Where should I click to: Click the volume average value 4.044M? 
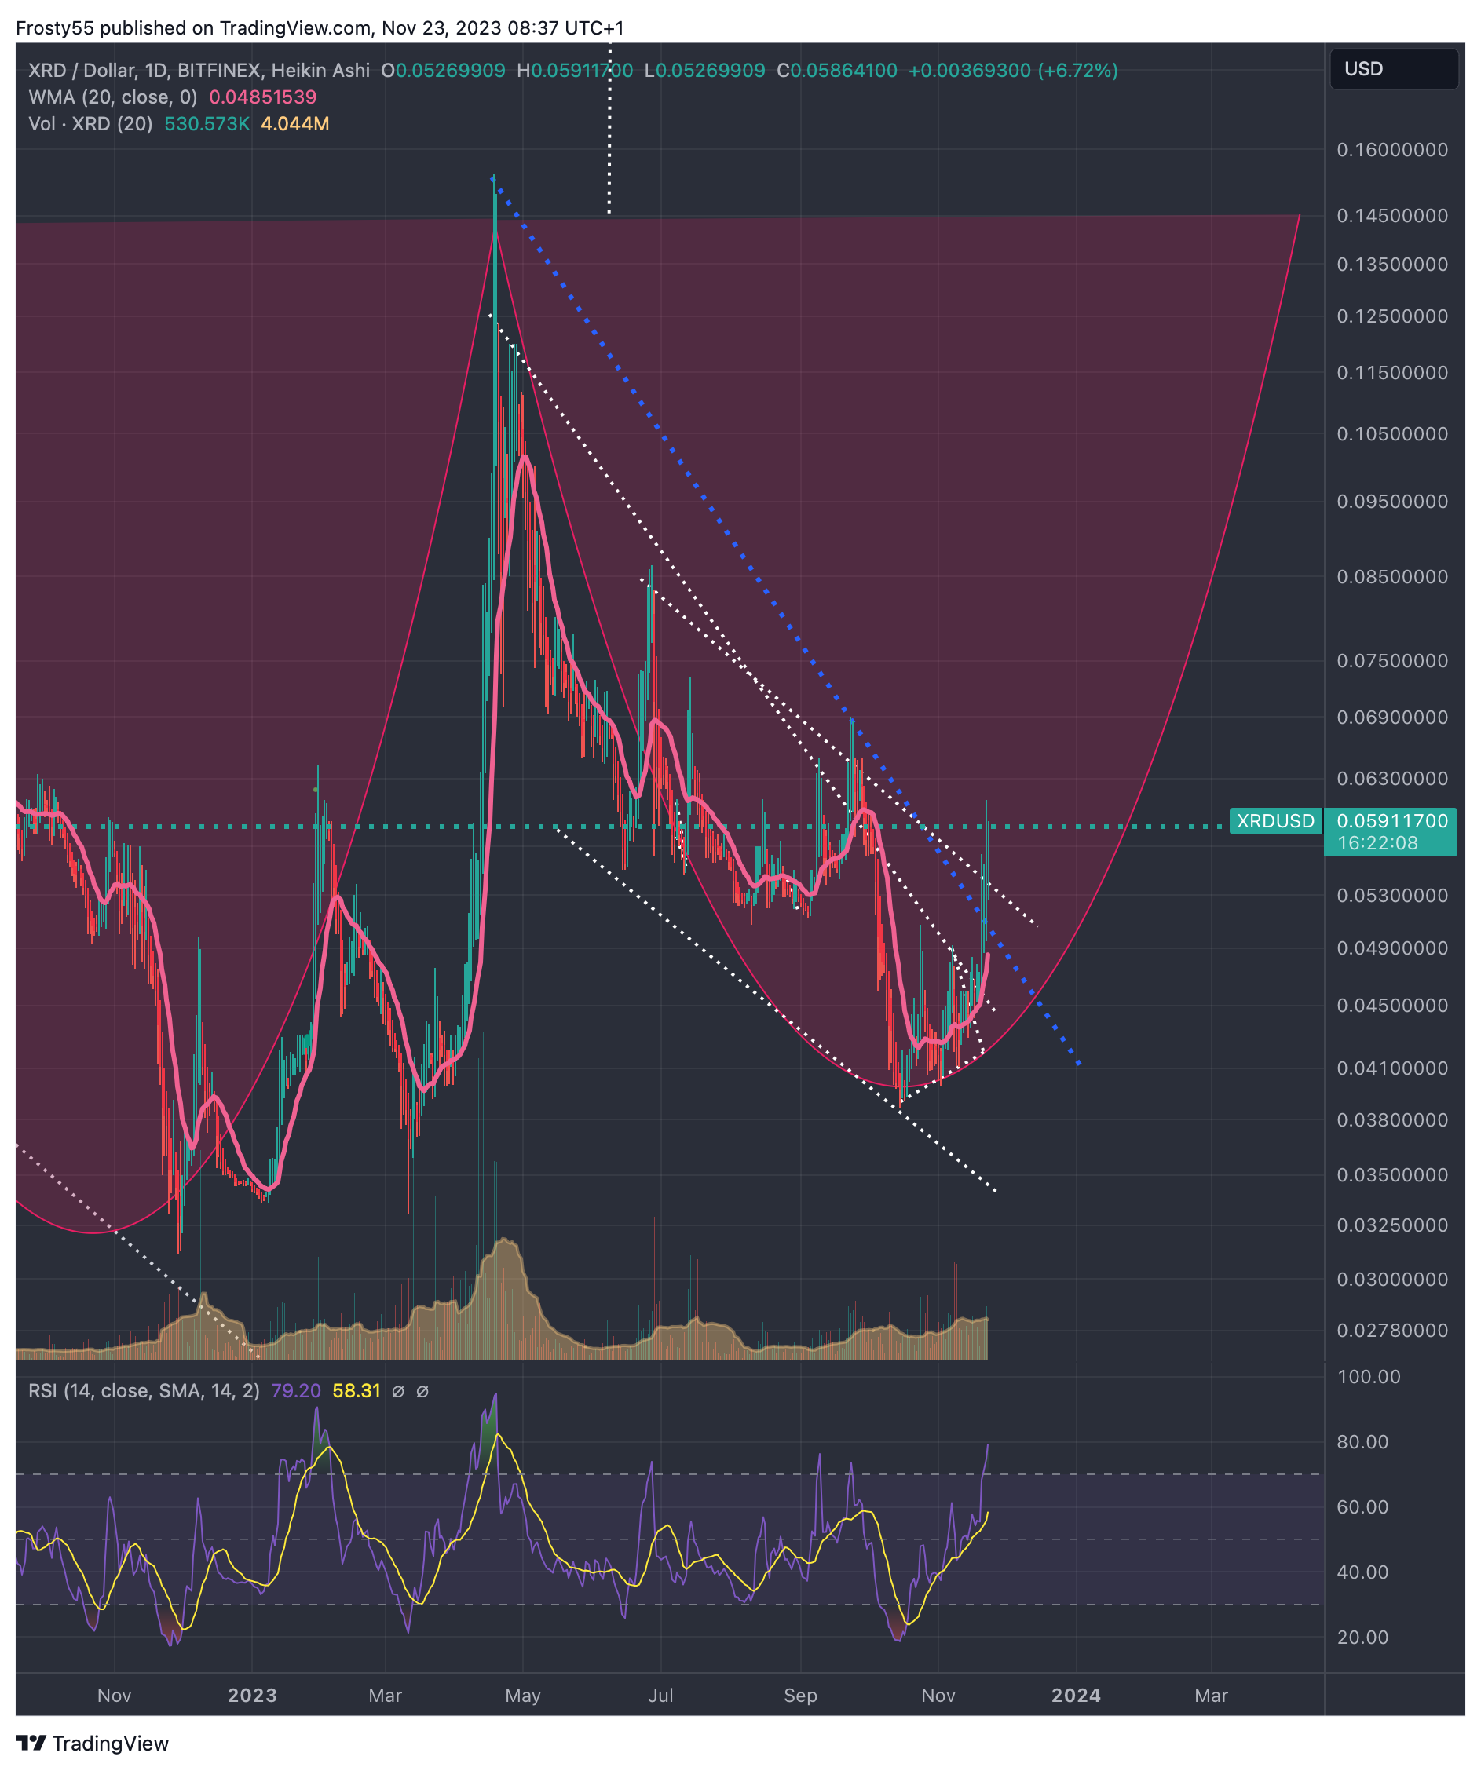[295, 124]
